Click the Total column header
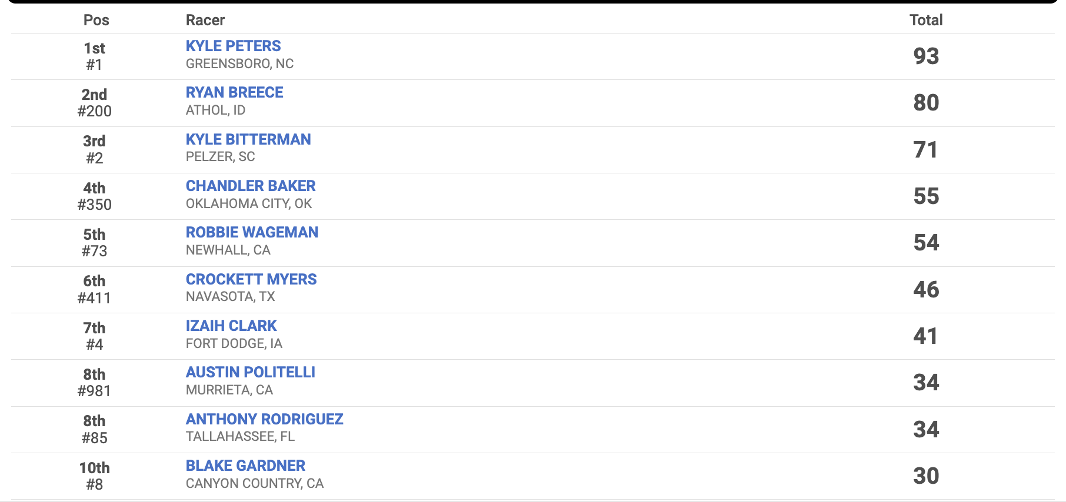 (925, 20)
